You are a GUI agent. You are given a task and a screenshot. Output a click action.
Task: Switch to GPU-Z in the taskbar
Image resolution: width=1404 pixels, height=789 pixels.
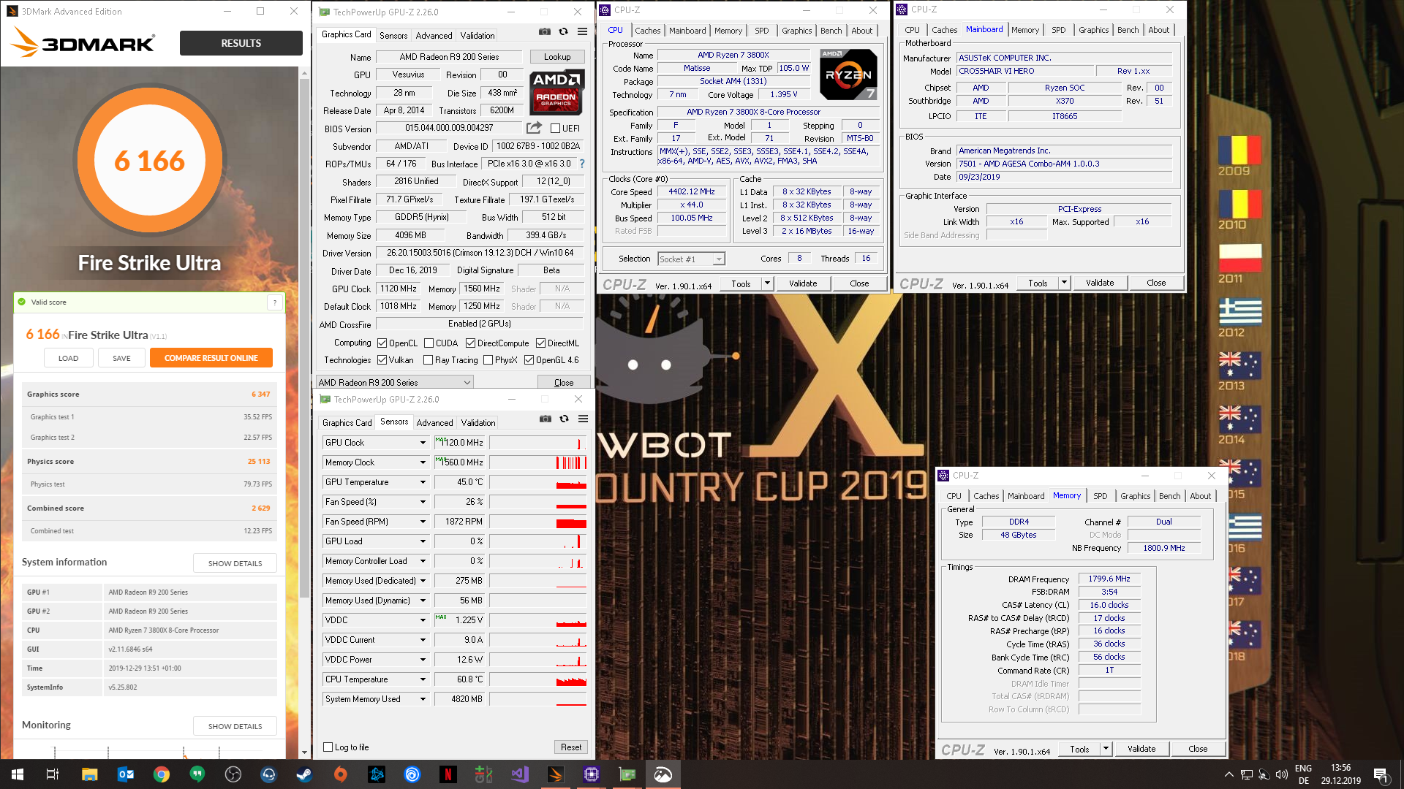(627, 774)
